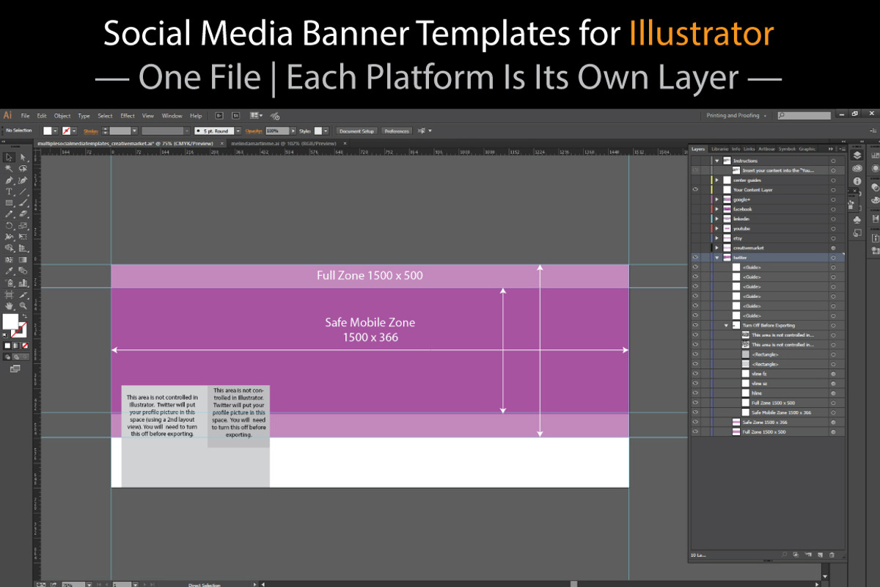This screenshot has width=880, height=587.
Task: Click the Opacity 100% input field
Action: pos(277,131)
